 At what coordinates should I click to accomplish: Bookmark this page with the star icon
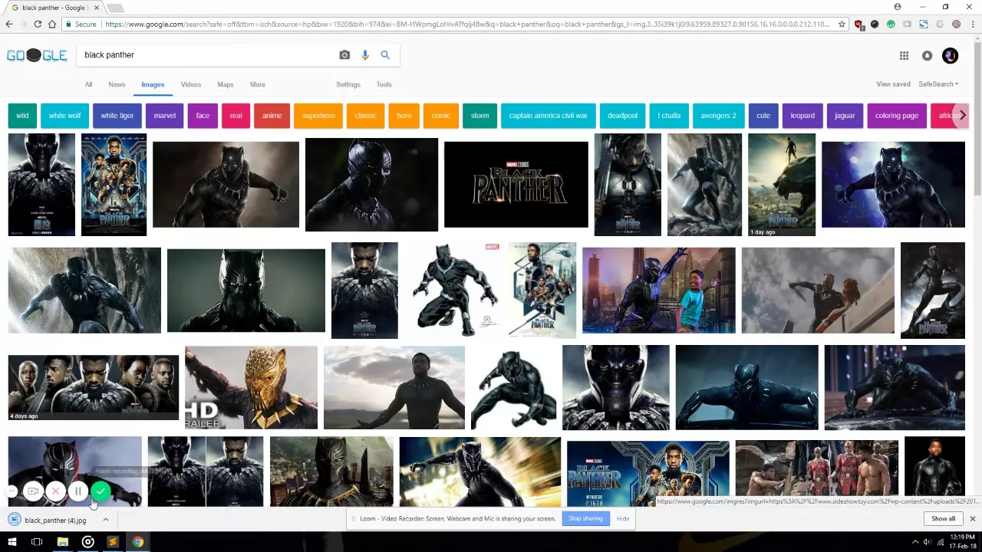842,25
